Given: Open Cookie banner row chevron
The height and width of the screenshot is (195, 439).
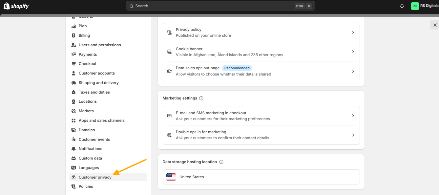Looking at the screenshot, I should 353,52.
